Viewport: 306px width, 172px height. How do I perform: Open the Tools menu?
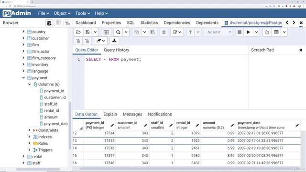(83, 13)
